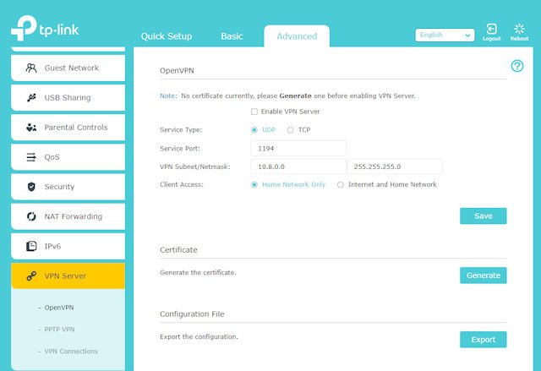Select Internet and Home Network access
Image resolution: width=541 pixels, height=371 pixels.
click(x=340, y=185)
